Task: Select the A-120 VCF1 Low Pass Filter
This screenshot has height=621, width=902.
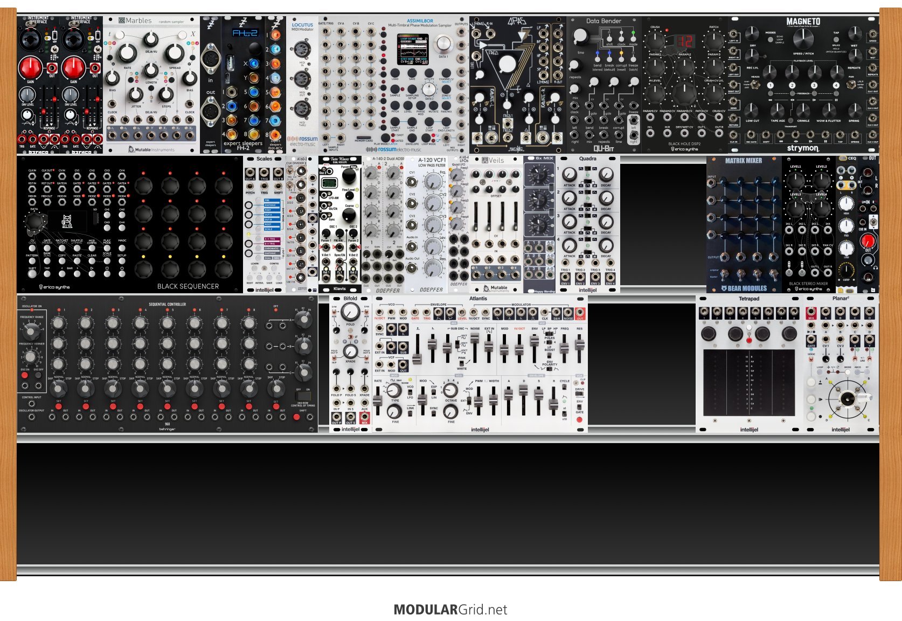Action: click(426, 224)
